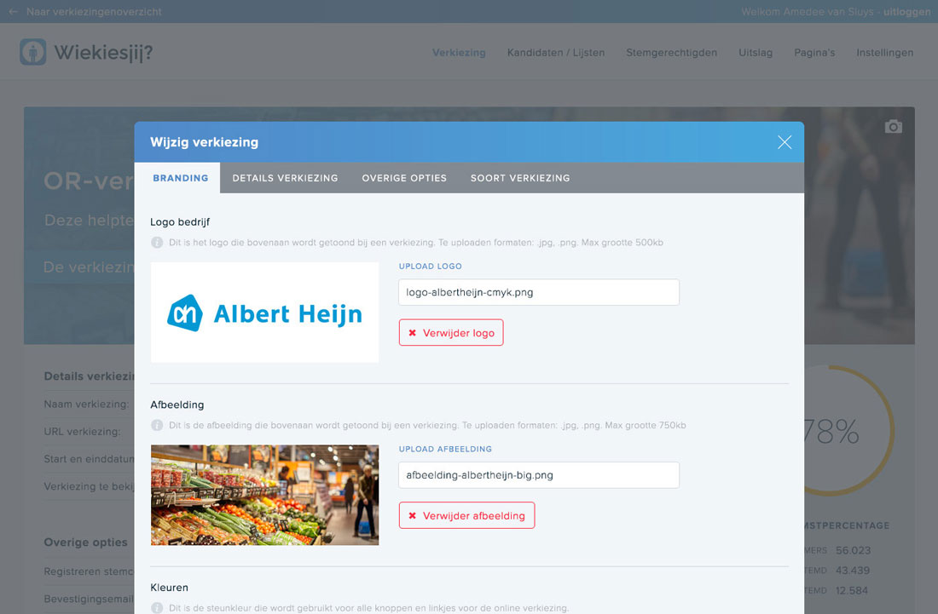Click the uitloggen link
This screenshot has height=614, width=938.
[906, 12]
